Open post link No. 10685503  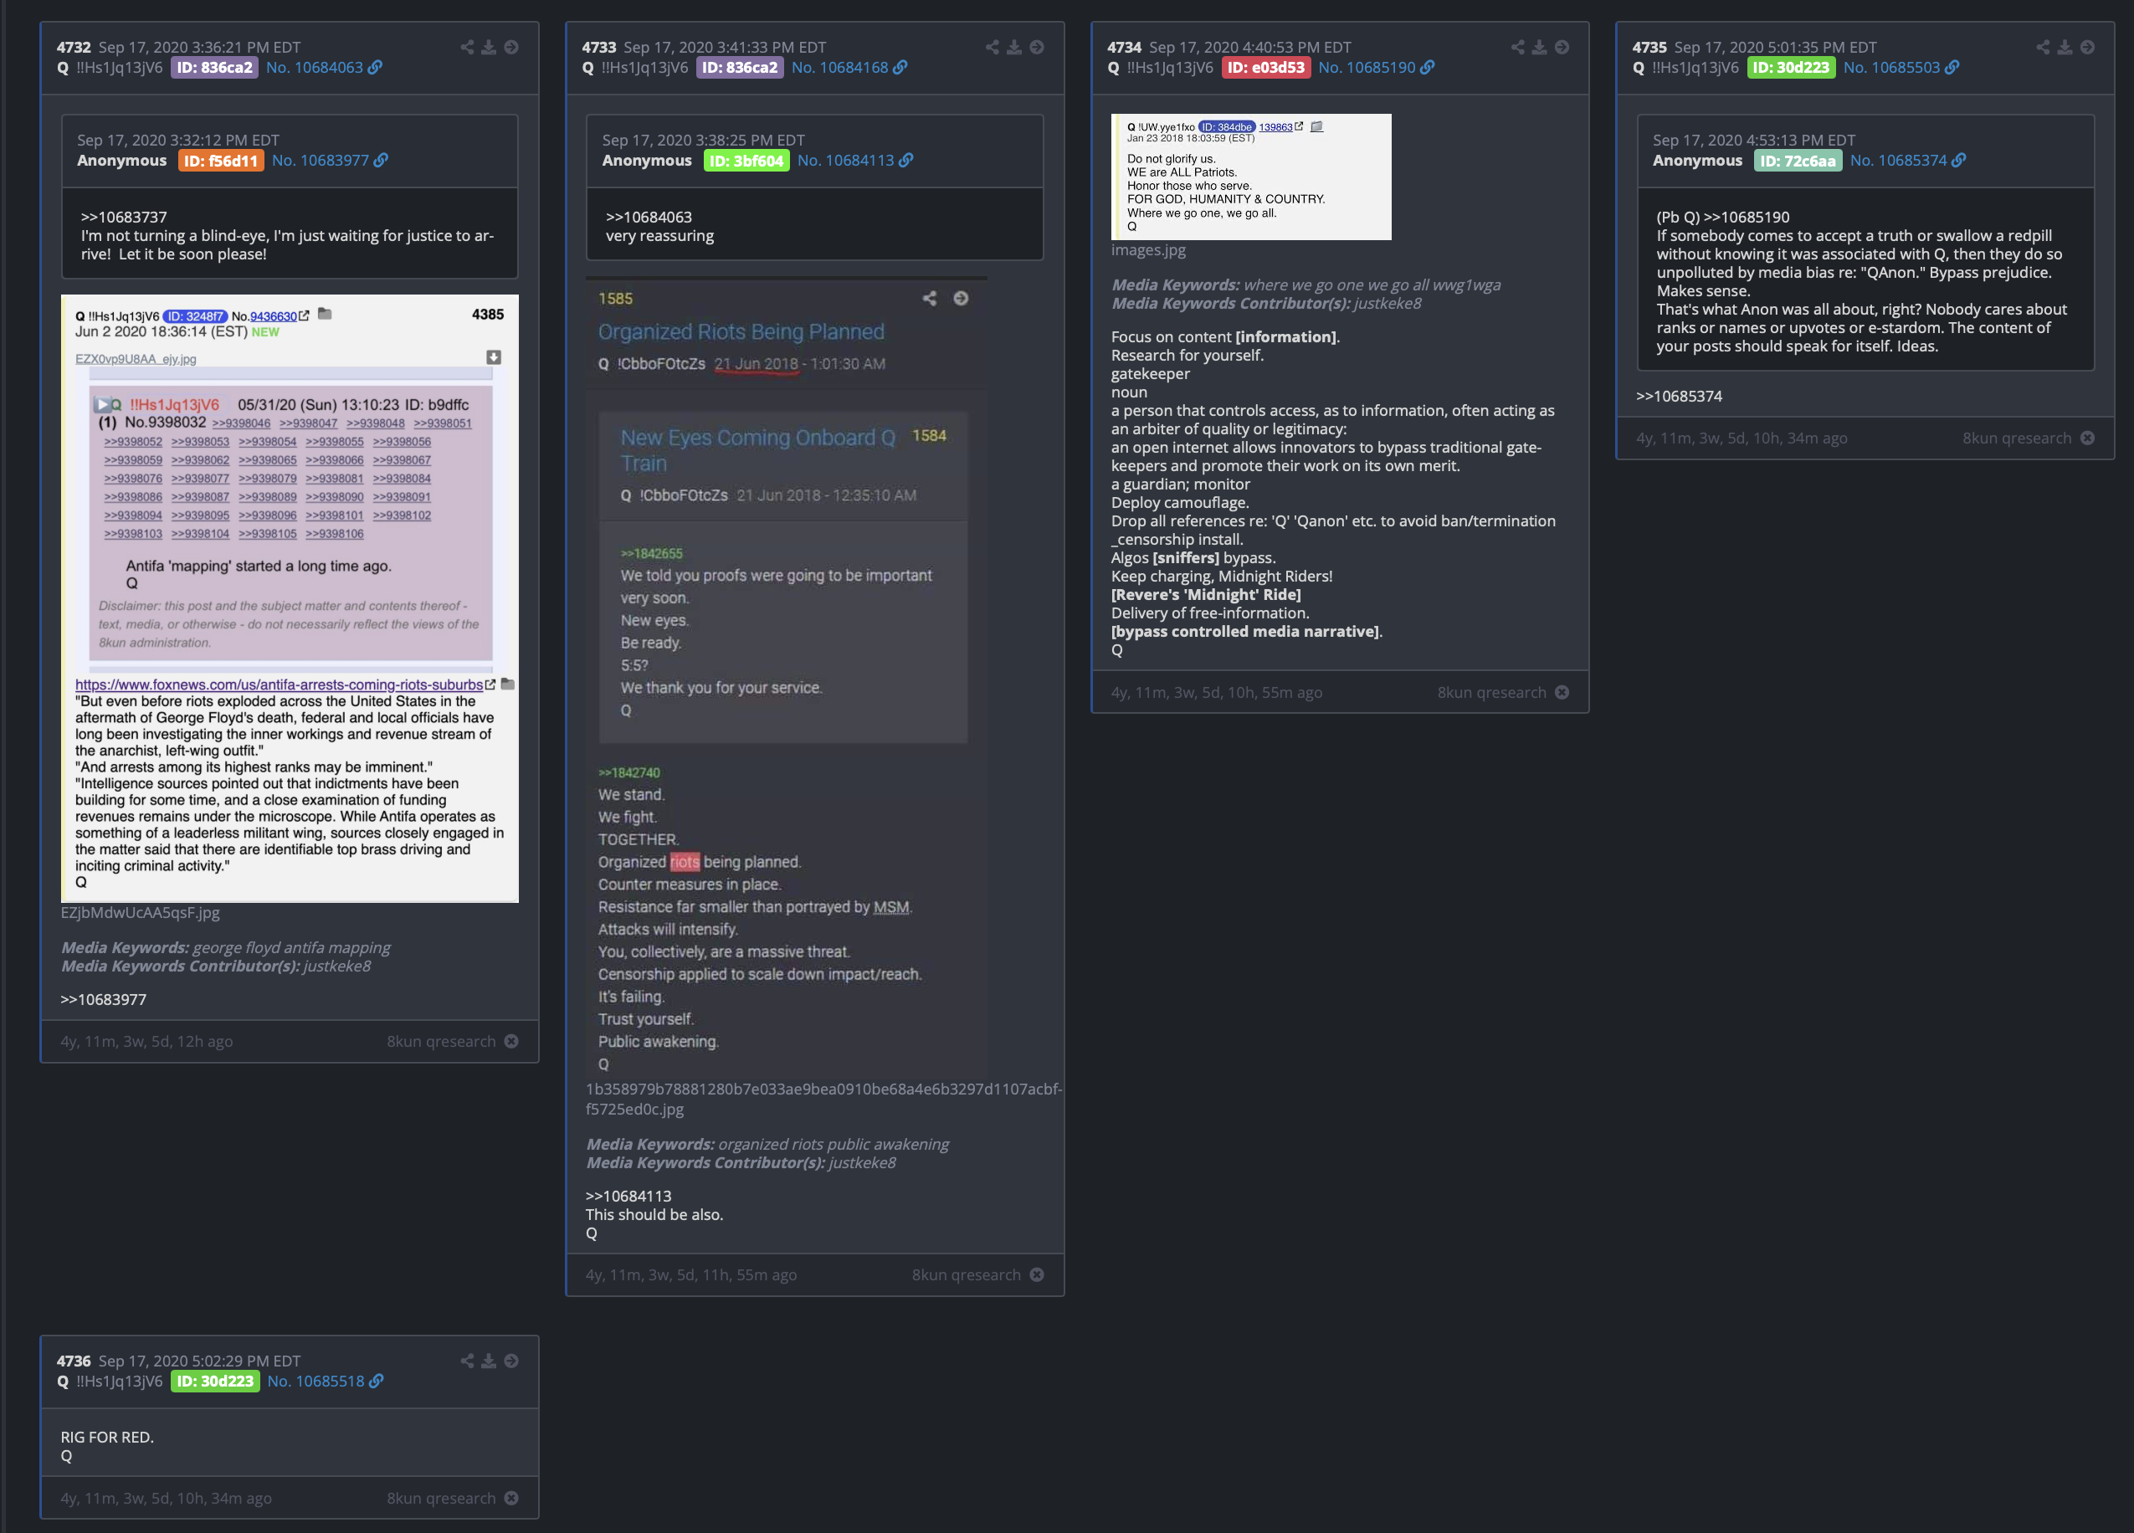tap(1891, 68)
